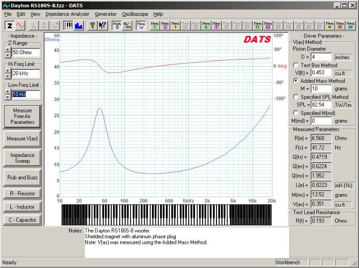Toggle the PHA phase display icon

(x=117, y=25)
